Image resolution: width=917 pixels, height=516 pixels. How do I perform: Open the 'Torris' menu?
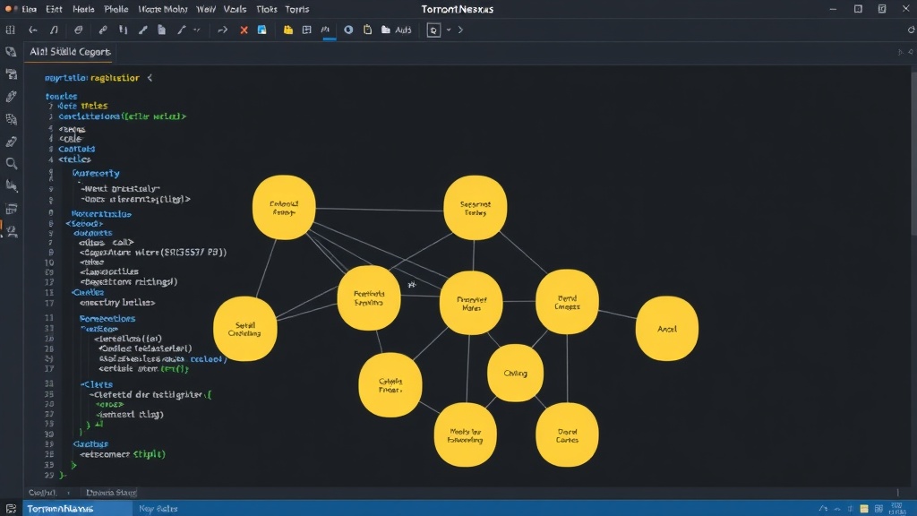tap(297, 9)
